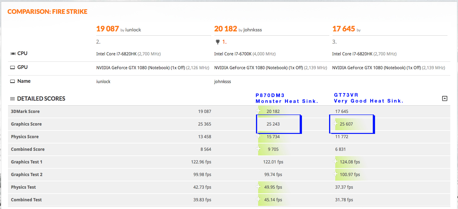Click the CPU chip icon

click(13, 54)
